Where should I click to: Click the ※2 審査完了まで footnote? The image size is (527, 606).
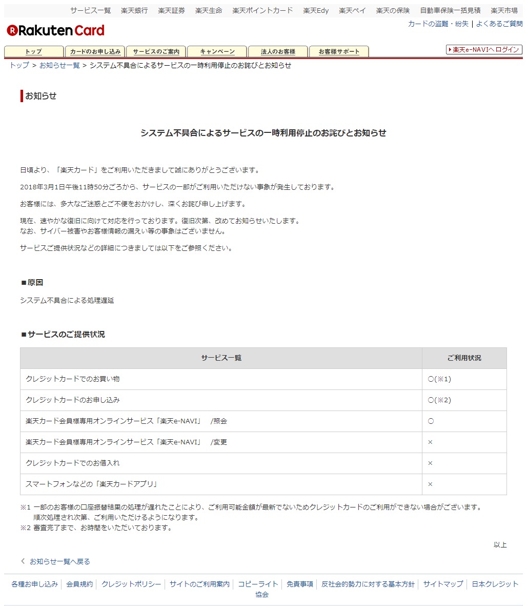click(x=96, y=527)
